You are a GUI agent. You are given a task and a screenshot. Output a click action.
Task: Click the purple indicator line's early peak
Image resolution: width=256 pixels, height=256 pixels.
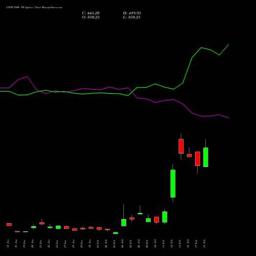(x=27, y=77)
